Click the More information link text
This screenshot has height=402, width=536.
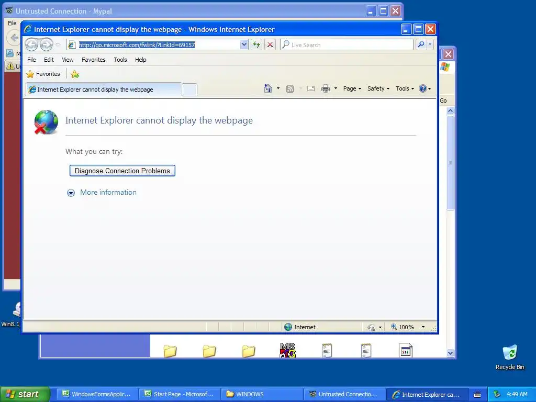click(x=108, y=192)
